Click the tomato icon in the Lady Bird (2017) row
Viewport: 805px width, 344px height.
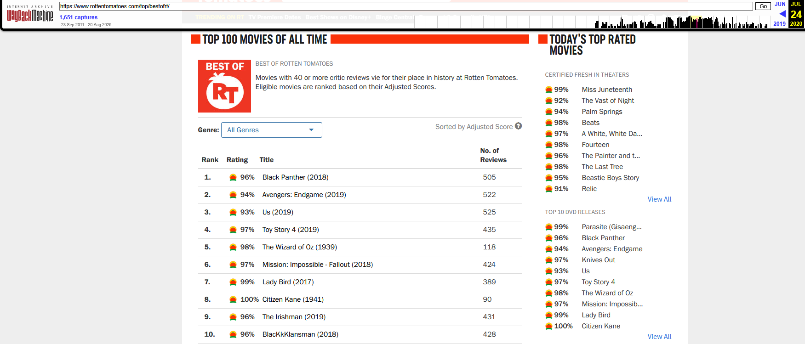[233, 282]
